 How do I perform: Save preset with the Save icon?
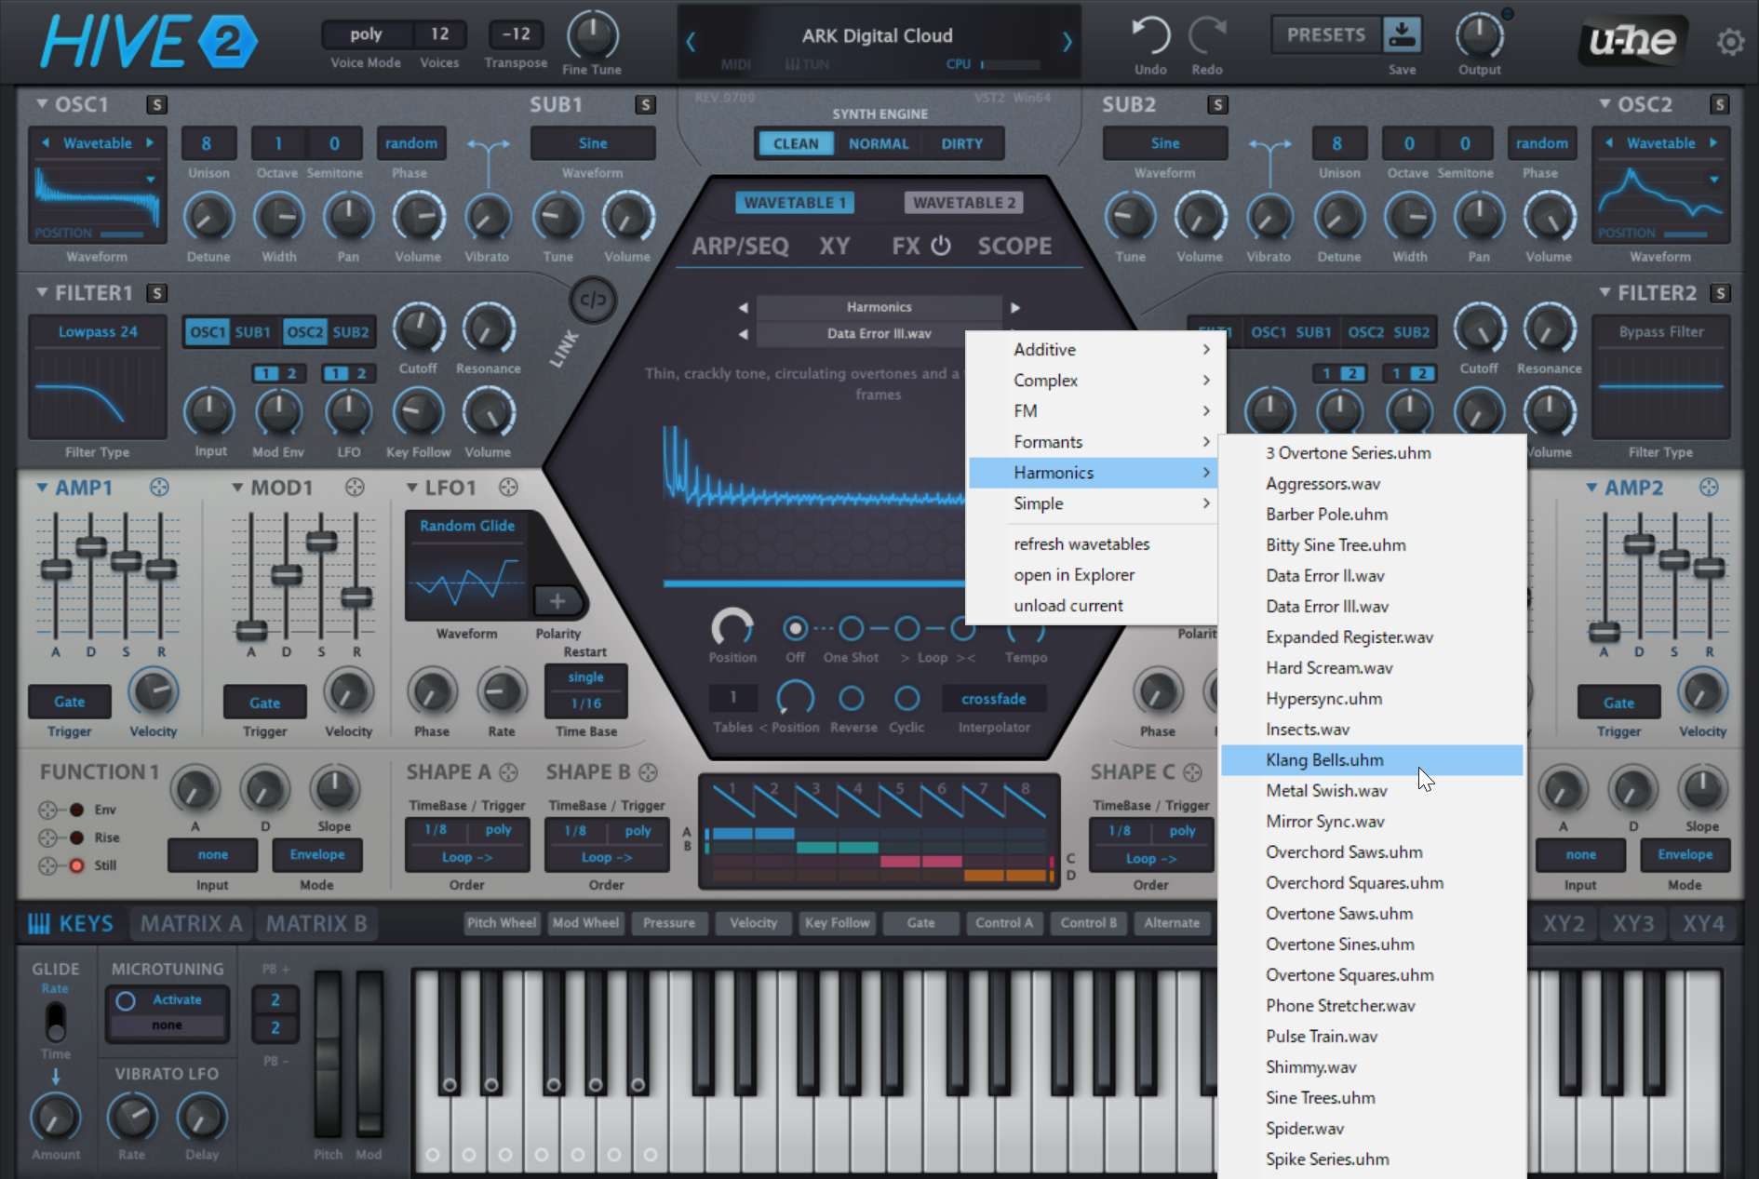point(1402,34)
